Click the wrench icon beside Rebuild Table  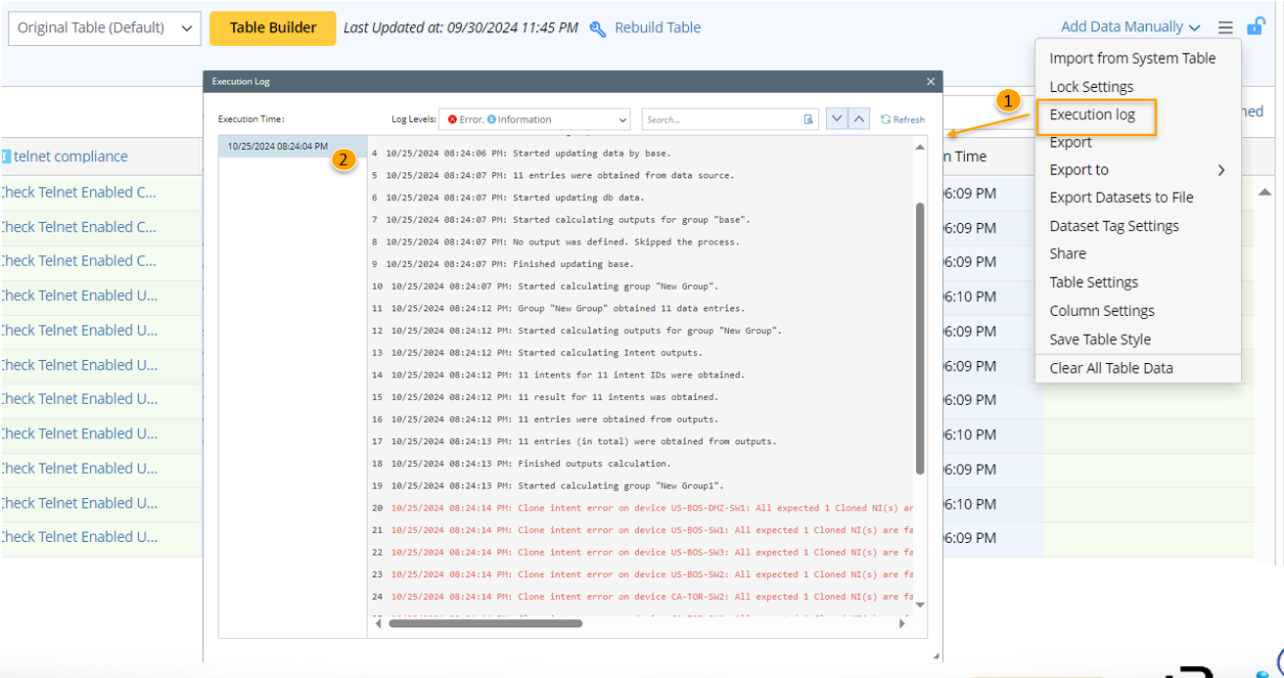(x=598, y=28)
